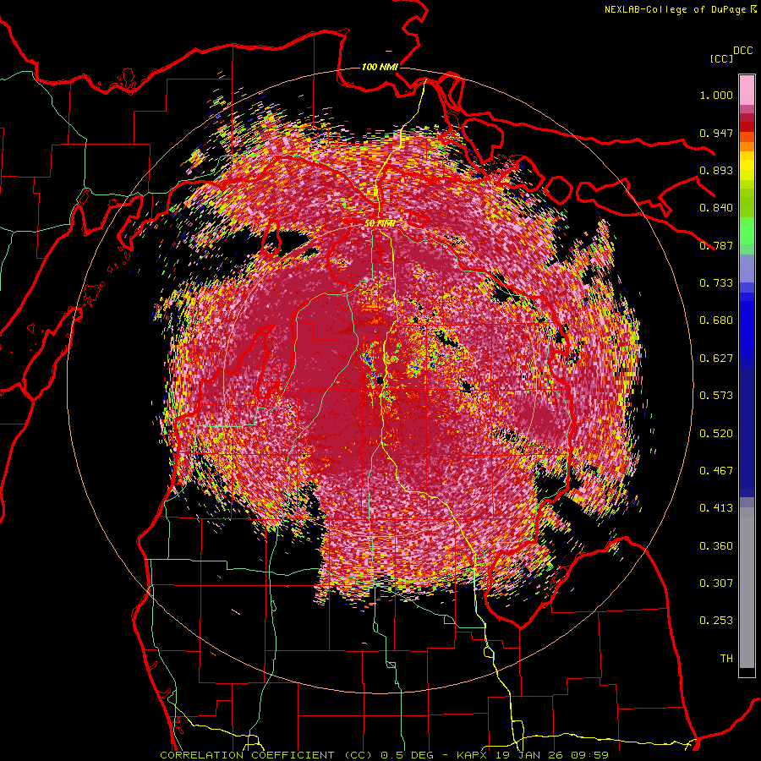The height and width of the screenshot is (761, 761).
Task: Click the 0.627 color scale value
Action: click(716, 359)
